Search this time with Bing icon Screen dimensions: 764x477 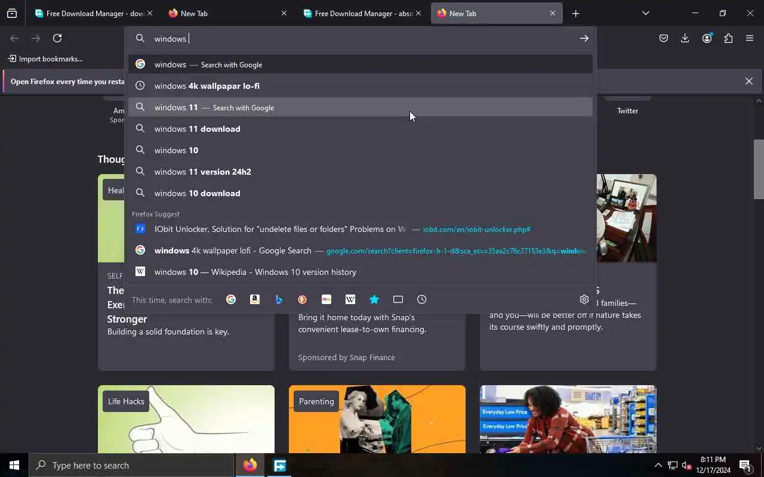279,299
